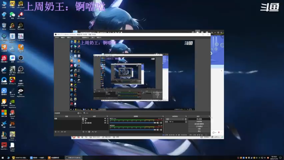284x160 pixels.
Task: Click the 停止推流 Stop Streaming button
Action: [x=199, y=119]
